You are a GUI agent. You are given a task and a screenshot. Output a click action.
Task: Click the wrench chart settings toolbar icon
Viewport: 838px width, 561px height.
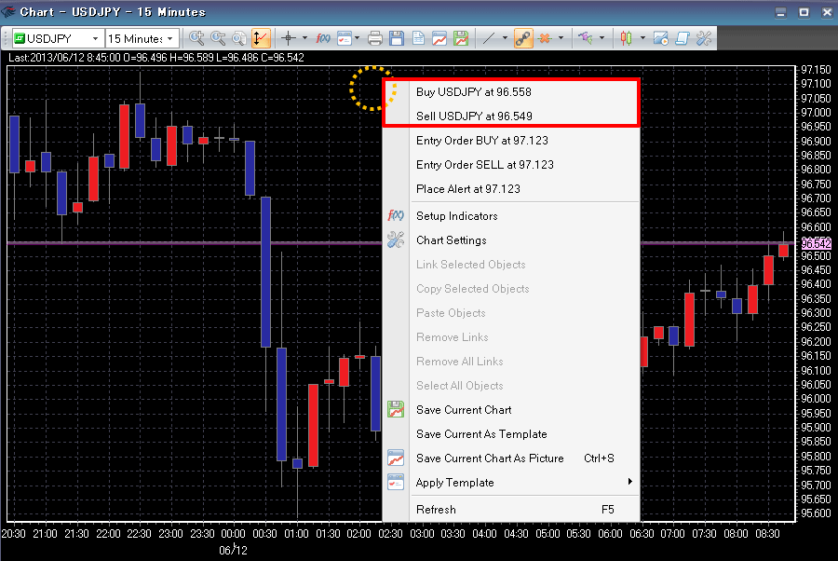(704, 38)
